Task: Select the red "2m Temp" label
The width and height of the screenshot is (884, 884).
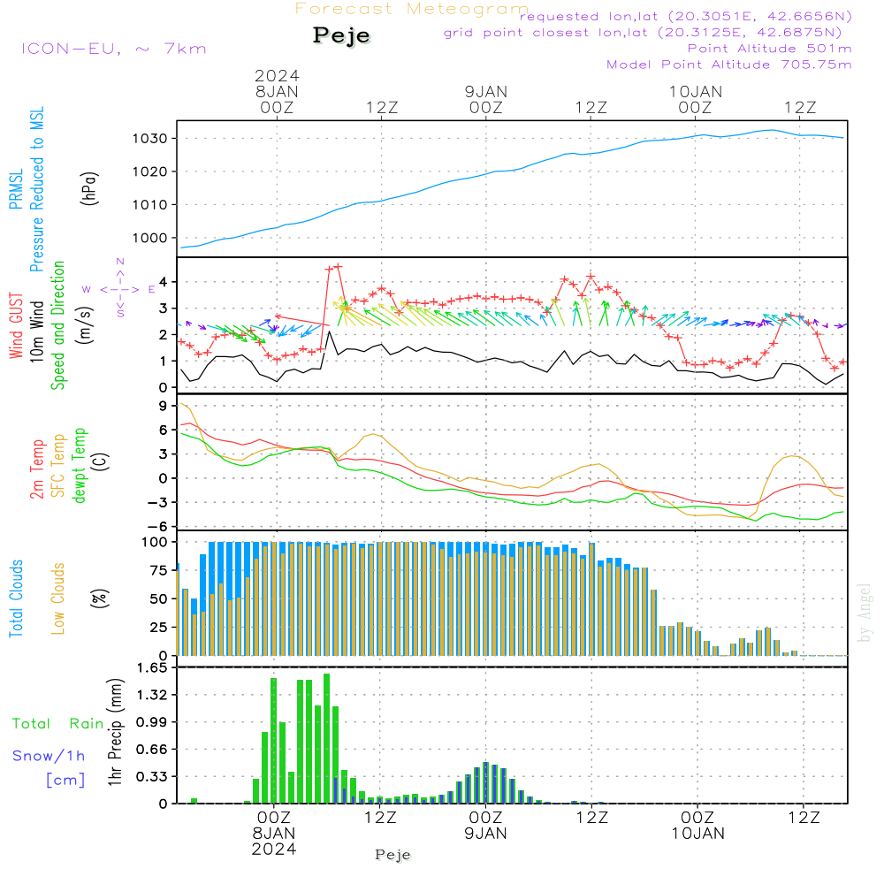Action: click(36, 469)
